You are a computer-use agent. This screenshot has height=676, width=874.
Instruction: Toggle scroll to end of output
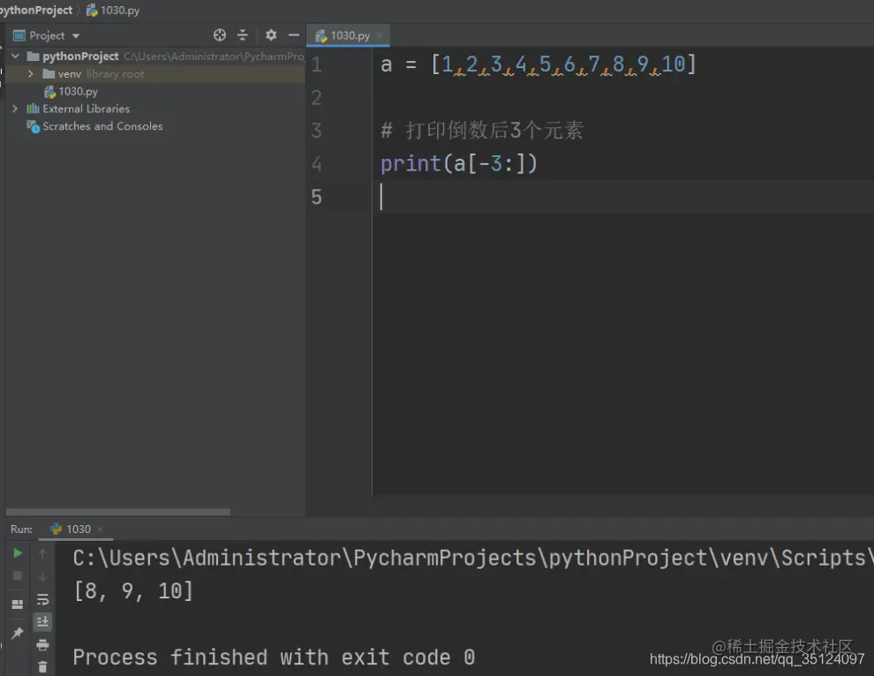pyautogui.click(x=42, y=622)
